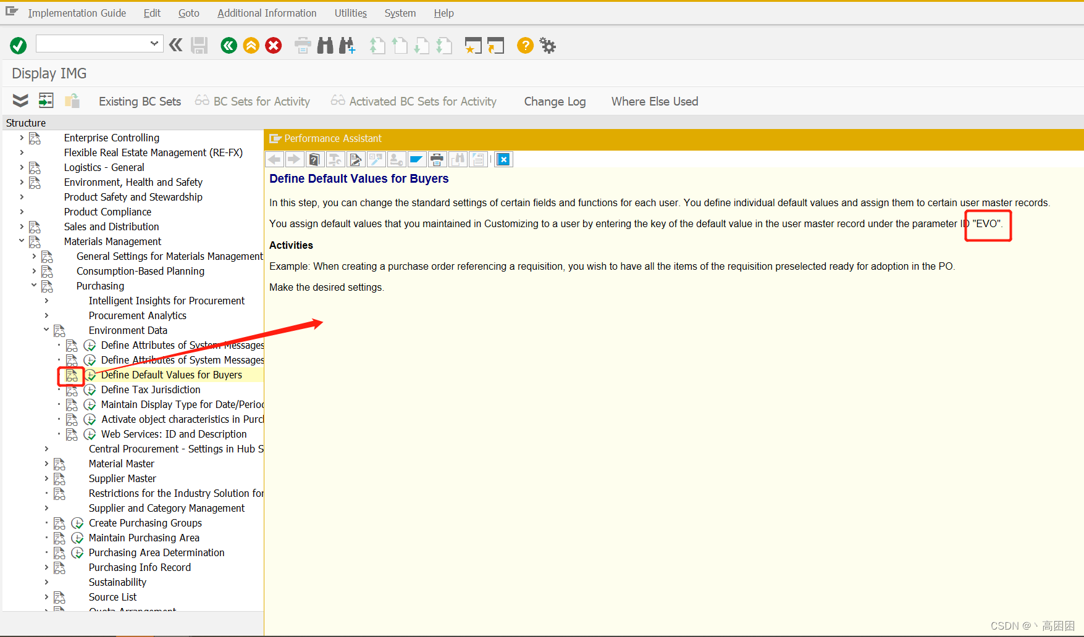Click the SAP menu icon beside Implementation Guide
This screenshot has height=637, width=1084.
pyautogui.click(x=12, y=11)
